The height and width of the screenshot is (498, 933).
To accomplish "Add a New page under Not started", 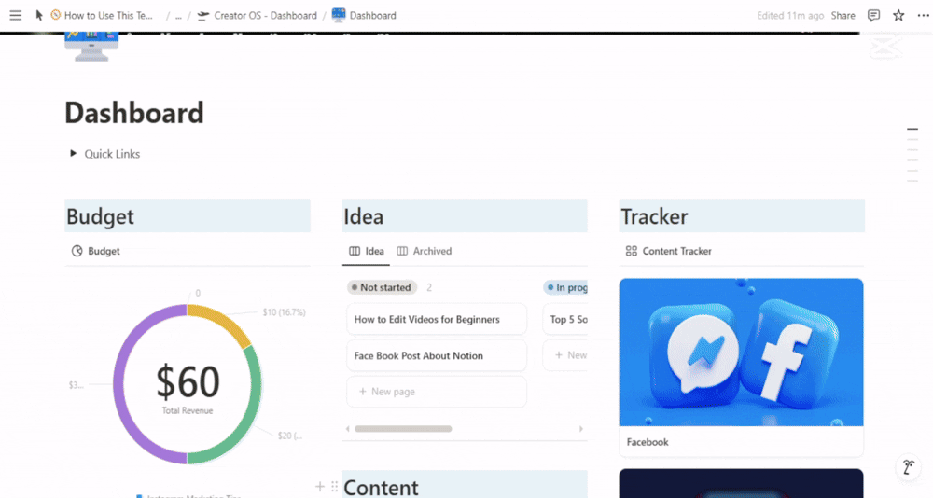I will point(393,392).
